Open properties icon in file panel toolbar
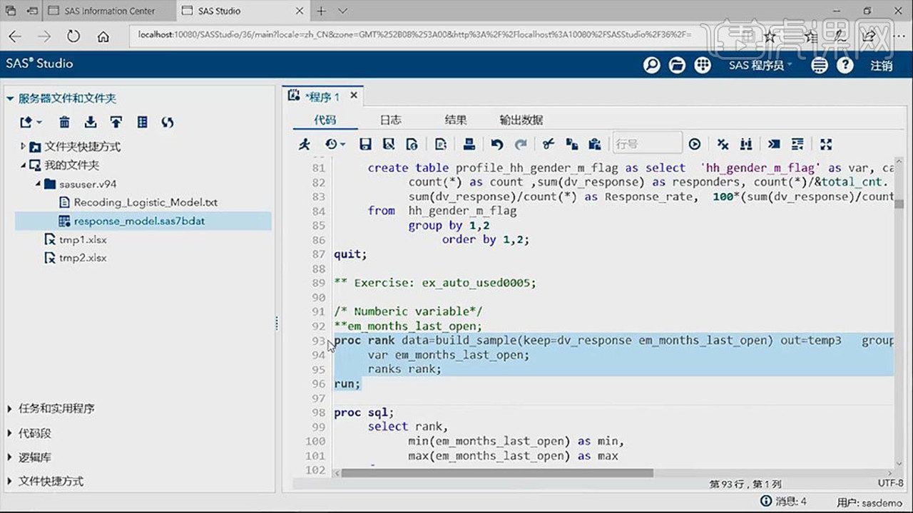This screenshot has height=513, width=913. point(142,123)
